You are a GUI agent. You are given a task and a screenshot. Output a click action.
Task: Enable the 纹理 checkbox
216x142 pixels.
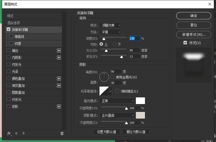(x=11, y=43)
